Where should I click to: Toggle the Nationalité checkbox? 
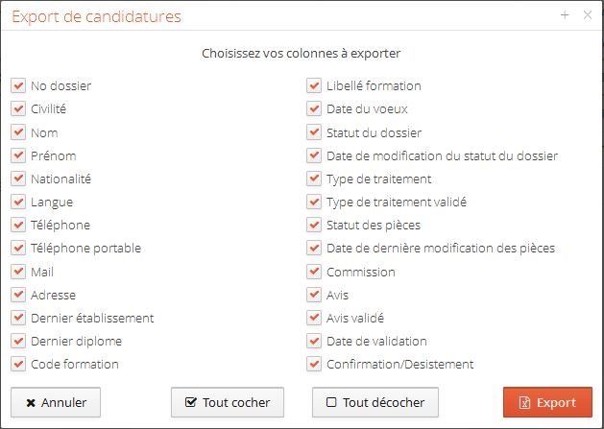coord(18,179)
